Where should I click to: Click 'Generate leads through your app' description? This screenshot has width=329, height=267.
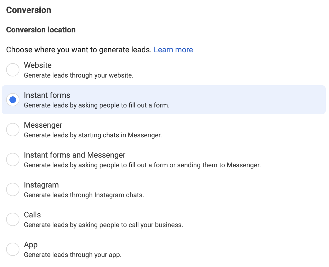tap(73, 255)
